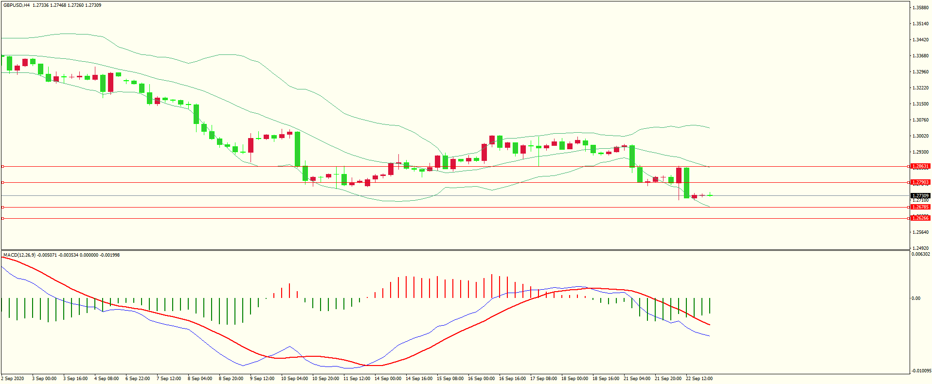
Task: Click the 9 Sep 12:00 time label
Action: point(262,379)
